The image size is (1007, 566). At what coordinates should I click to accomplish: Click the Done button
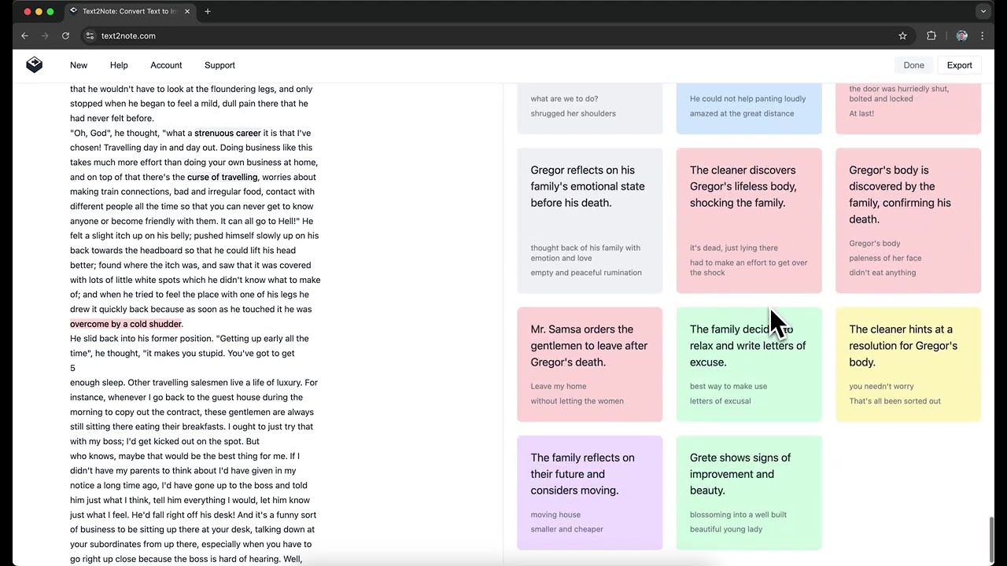tap(913, 65)
